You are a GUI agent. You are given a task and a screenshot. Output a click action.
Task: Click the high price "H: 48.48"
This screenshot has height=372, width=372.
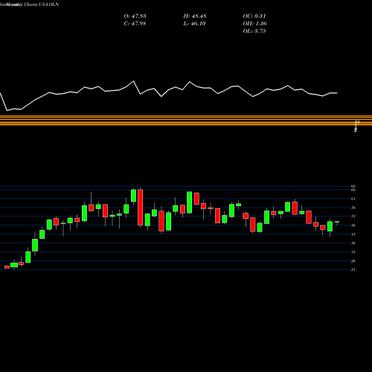click(195, 16)
